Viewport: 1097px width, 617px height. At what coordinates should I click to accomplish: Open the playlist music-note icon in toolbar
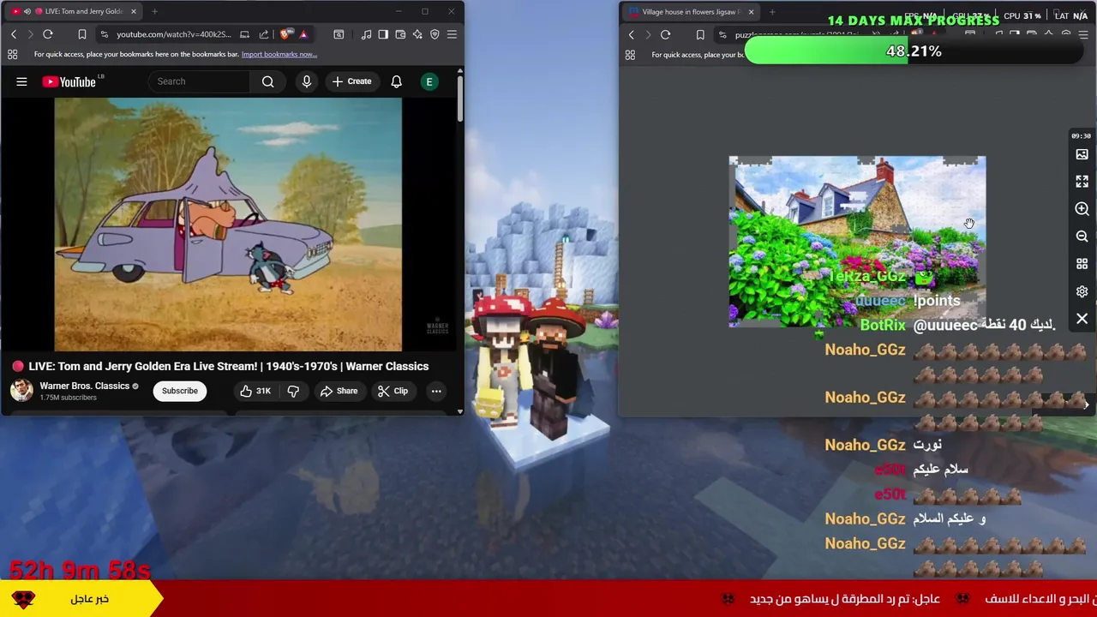click(x=366, y=34)
